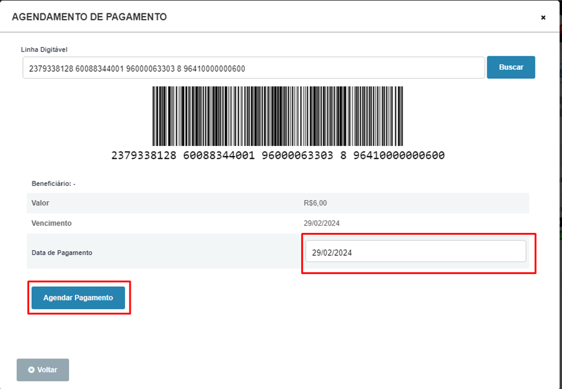Click the Beneficiário label
The image size is (562, 389).
tap(51, 183)
